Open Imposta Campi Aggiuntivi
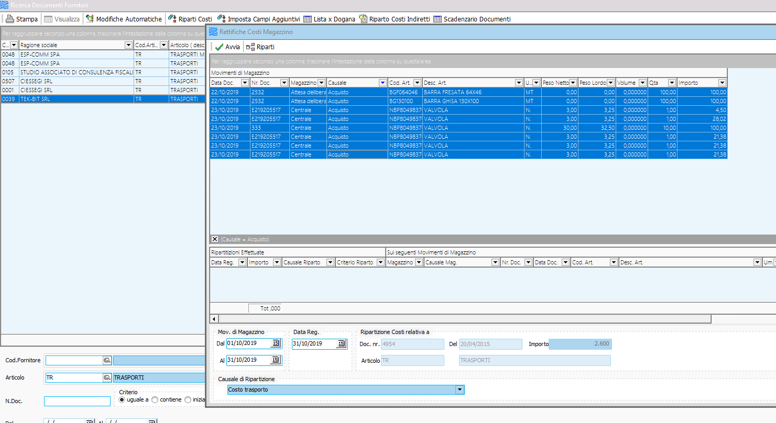This screenshot has width=776, height=423. [258, 19]
